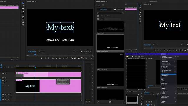Open Fit zoom dropdown in right window monitor
This screenshot has height=106, width=188.
pos(155,45)
